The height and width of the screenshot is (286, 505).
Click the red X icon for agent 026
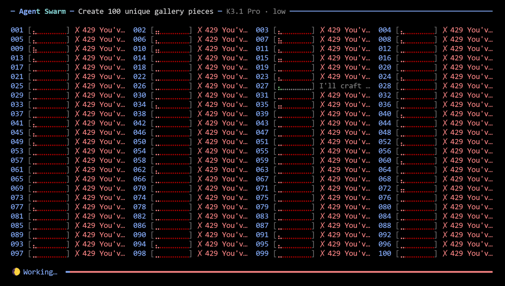click(x=200, y=86)
